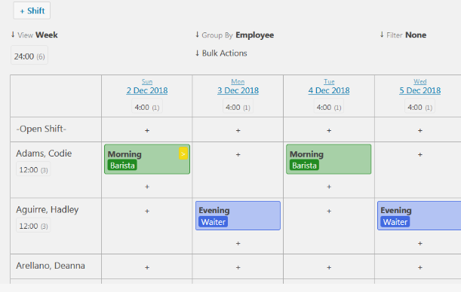Add shift for Aguirre, Hadley on Sunday
Screen dimensions: 461x292
(x=147, y=211)
